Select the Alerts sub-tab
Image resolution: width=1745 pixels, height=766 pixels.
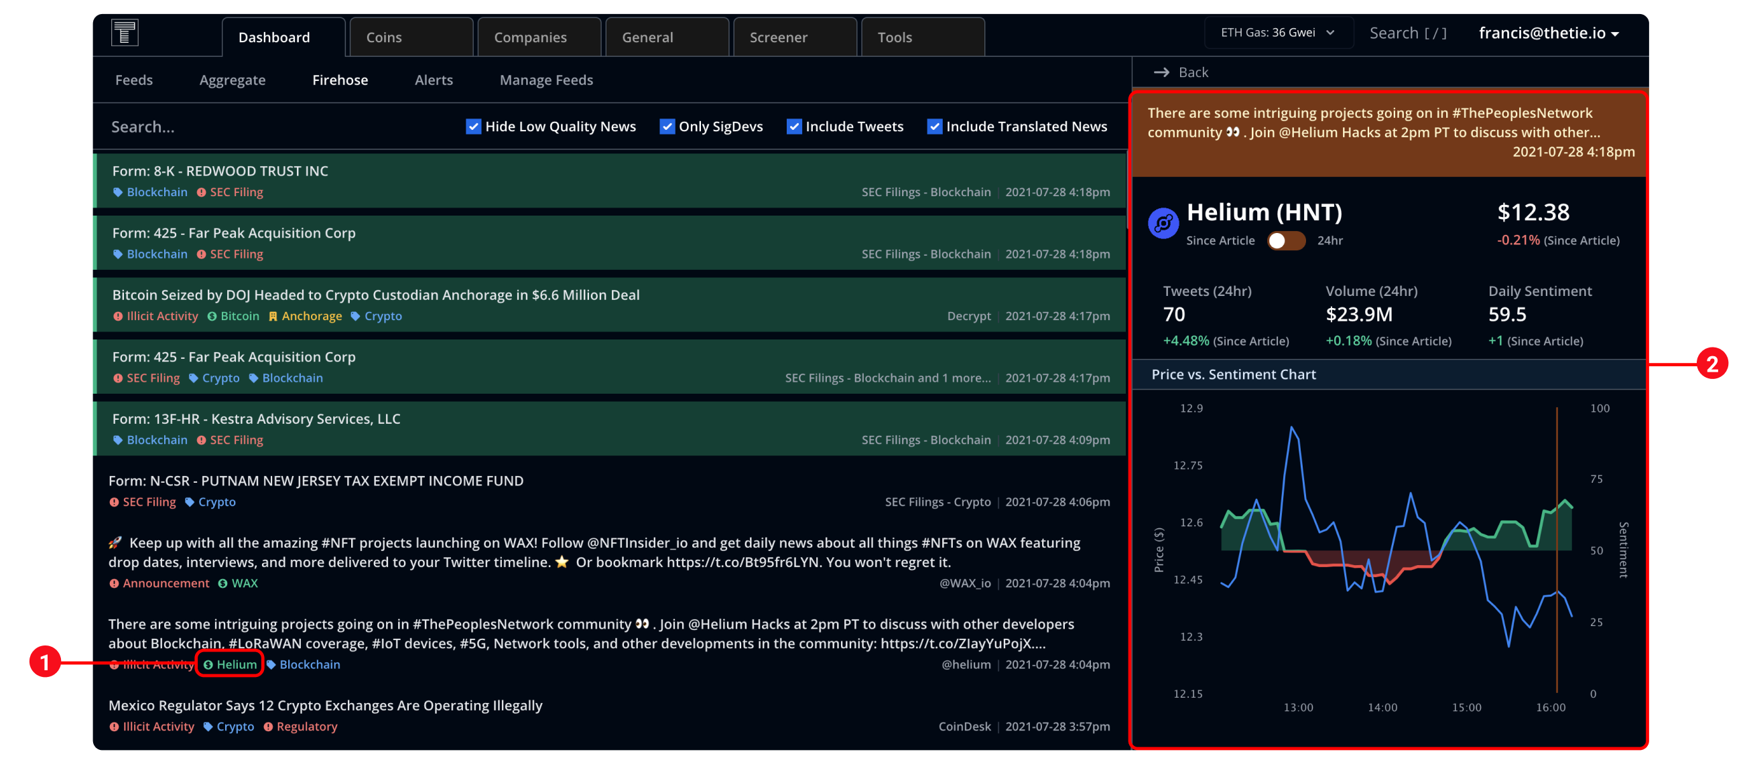[x=434, y=80]
